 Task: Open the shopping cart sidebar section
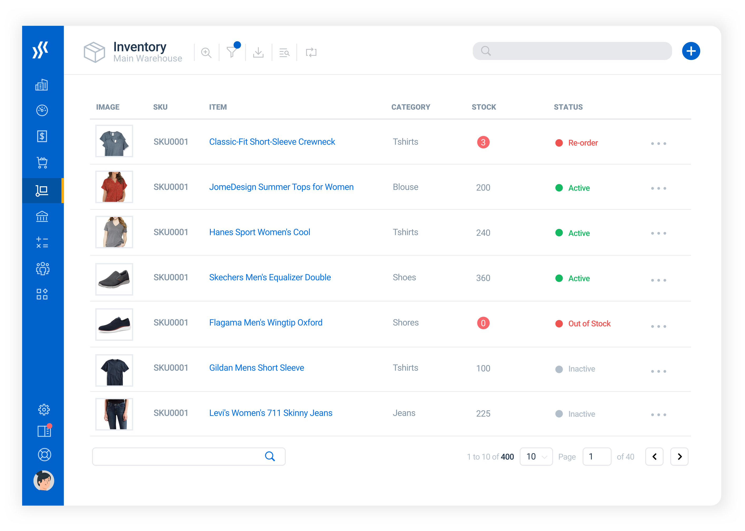pos(42,163)
